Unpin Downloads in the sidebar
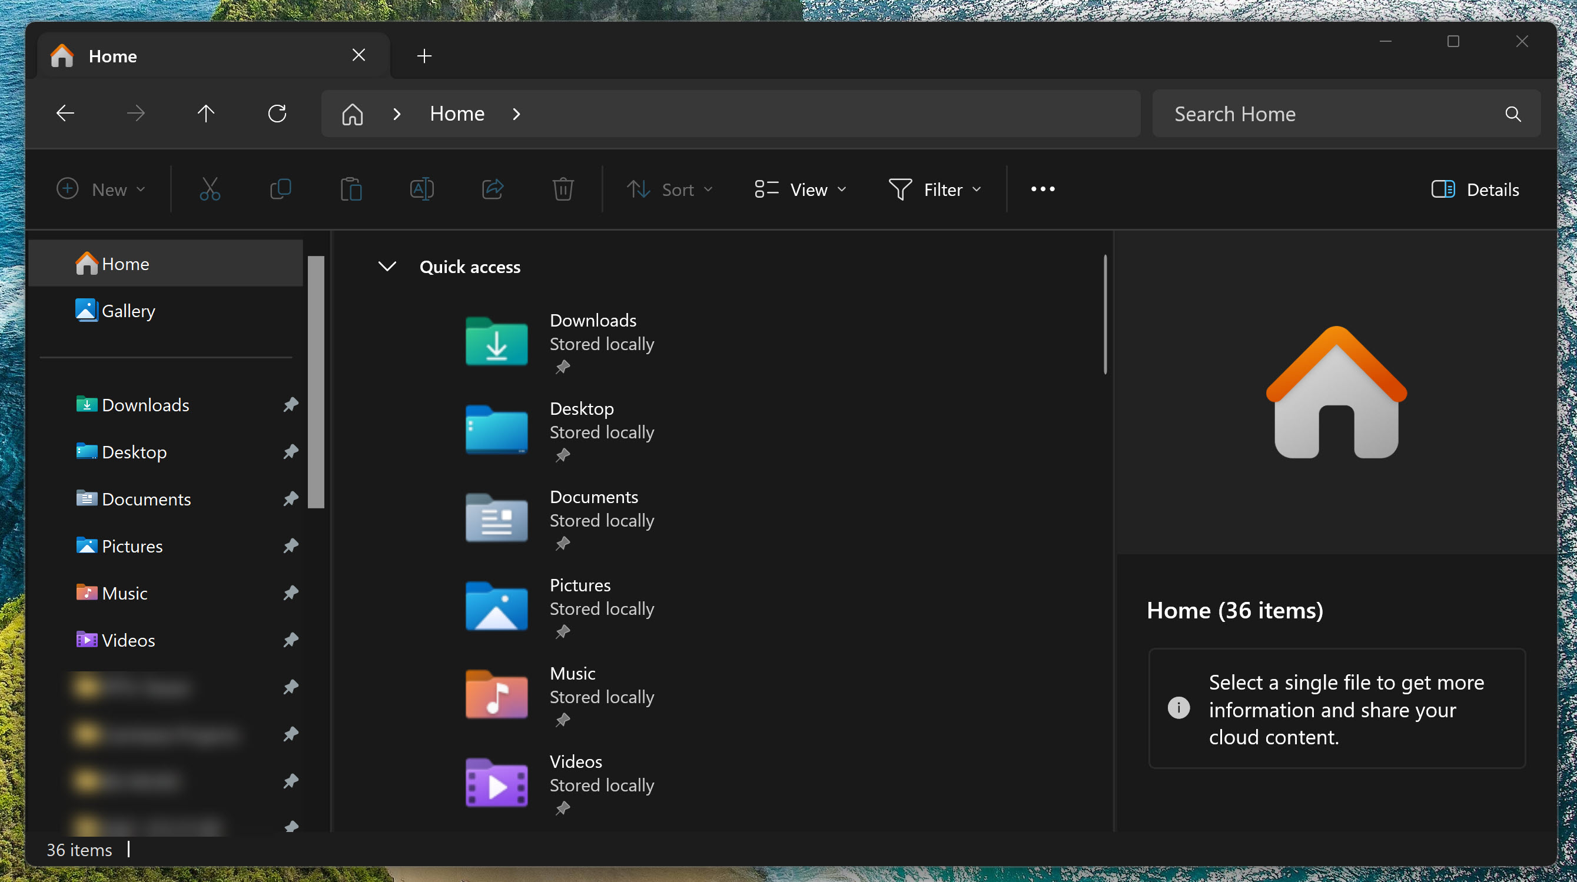The height and width of the screenshot is (882, 1577). [291, 405]
